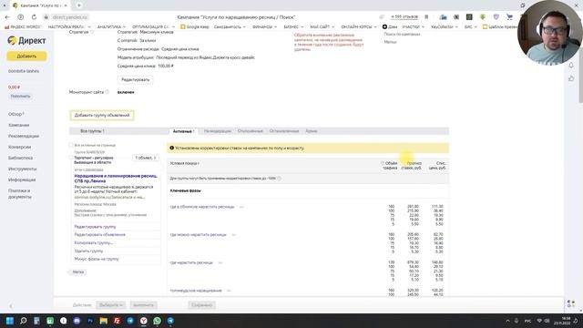The width and height of the screenshot is (583, 328).
Task: Click the Пополнить balance button
Action: coord(20,96)
